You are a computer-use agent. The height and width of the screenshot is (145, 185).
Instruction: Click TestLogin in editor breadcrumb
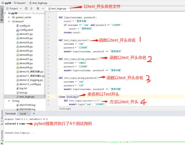[65, 109]
